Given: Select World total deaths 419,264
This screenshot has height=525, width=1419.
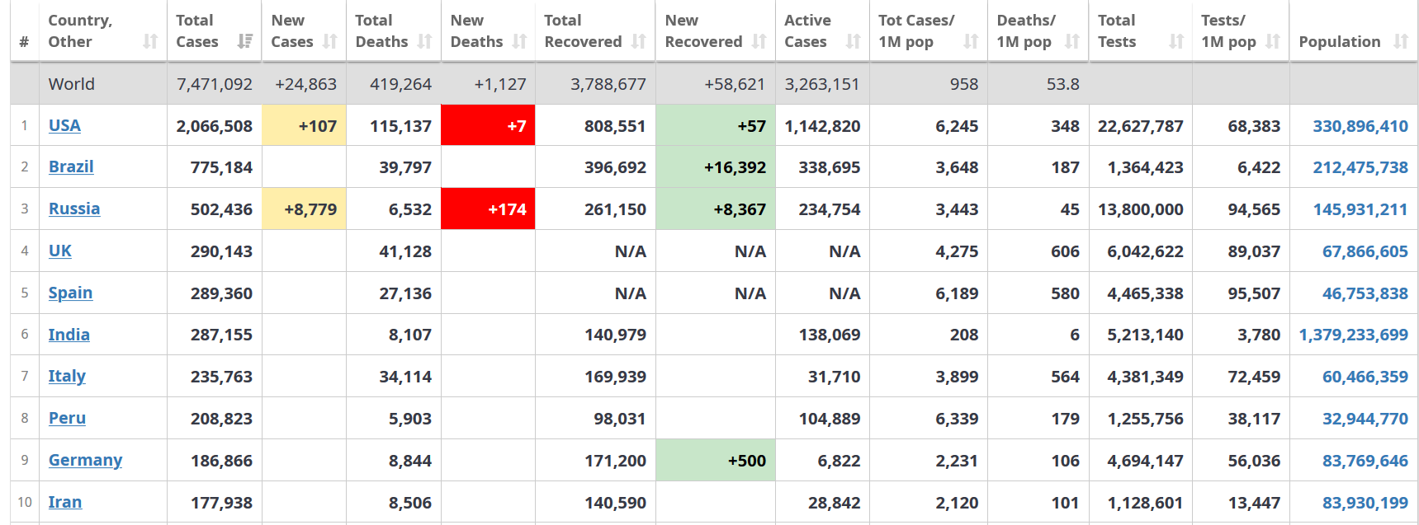Looking at the screenshot, I should tap(400, 84).
